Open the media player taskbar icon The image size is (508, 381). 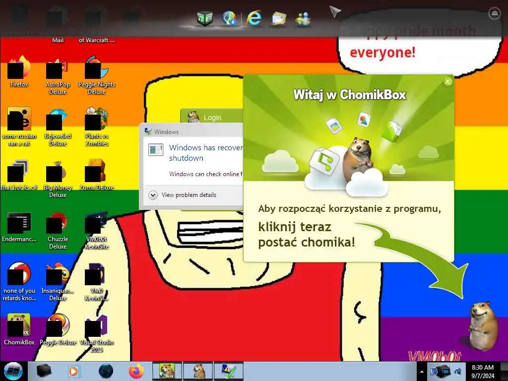pos(73,371)
